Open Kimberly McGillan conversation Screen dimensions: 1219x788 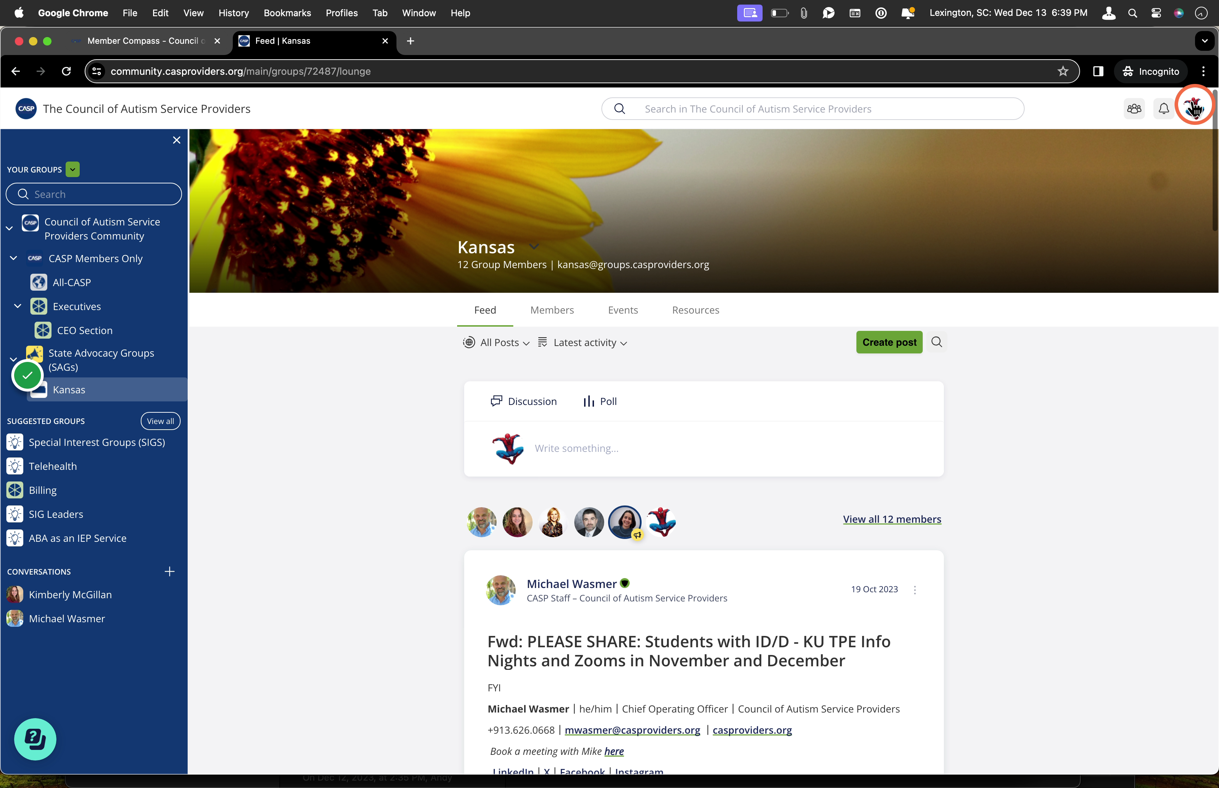(70, 595)
